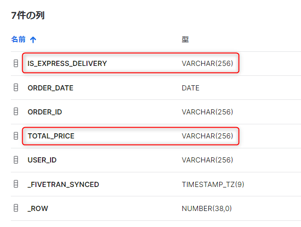Screen dimensions: 301x227
Task: Click the blue ascending sort arrow
Action: click(33, 40)
